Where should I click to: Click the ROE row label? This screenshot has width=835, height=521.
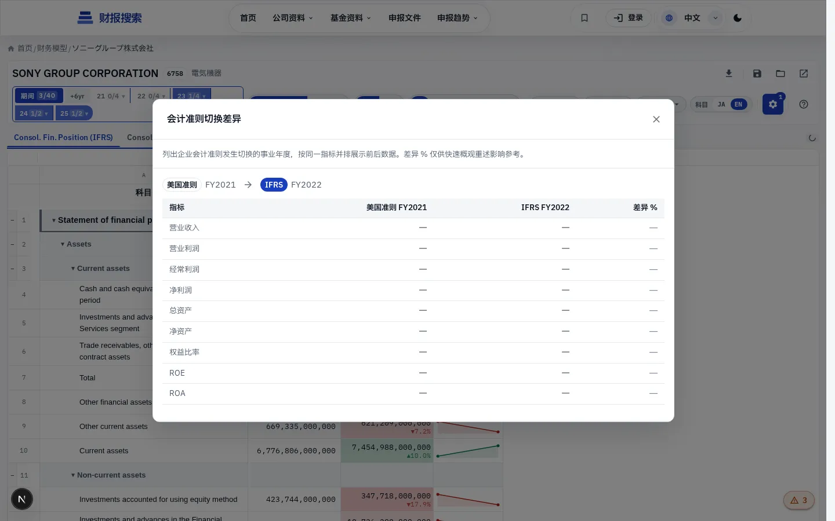click(177, 373)
